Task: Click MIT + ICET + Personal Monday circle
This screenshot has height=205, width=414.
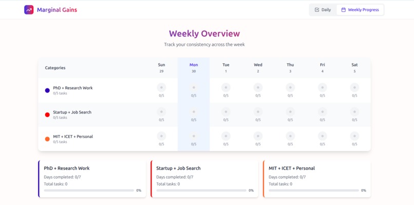Action: [194, 136]
